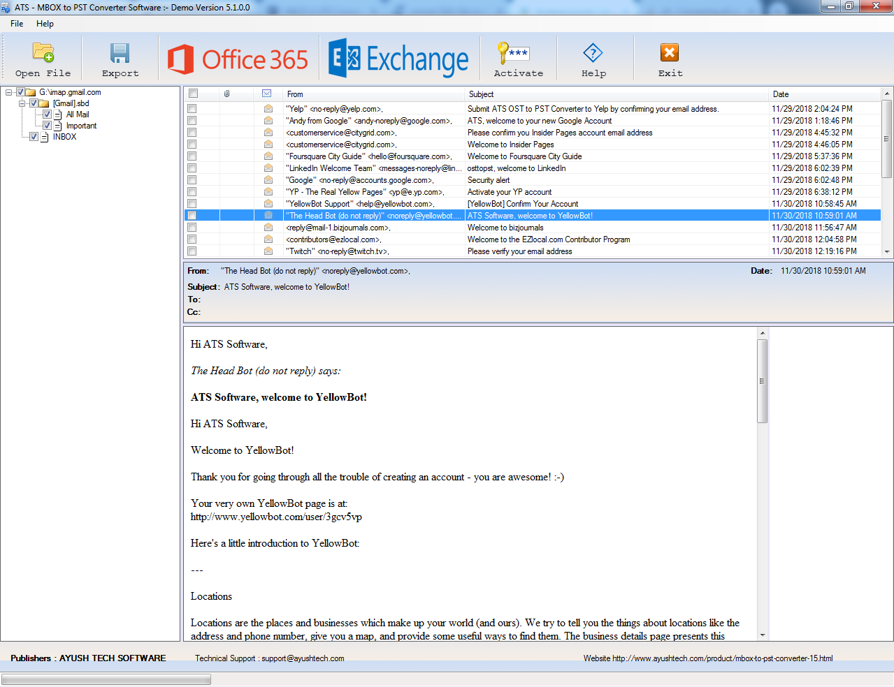Check the box for the Yelp email

coord(192,109)
